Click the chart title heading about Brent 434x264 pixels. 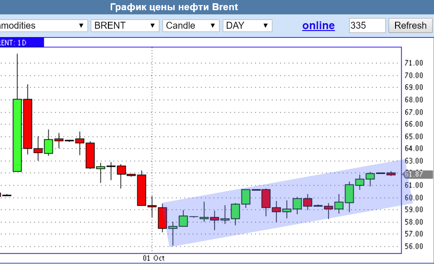[174, 7]
